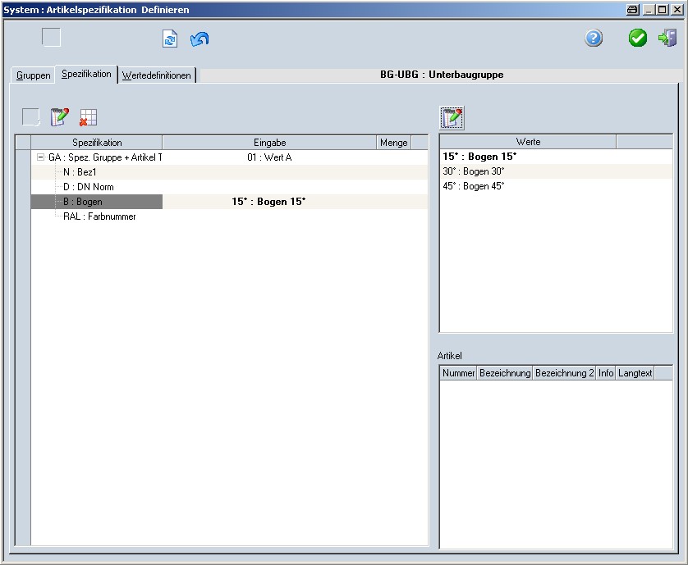Open the Wertedefinitionen tab
Image resolution: width=688 pixels, height=565 pixels.
pos(157,75)
